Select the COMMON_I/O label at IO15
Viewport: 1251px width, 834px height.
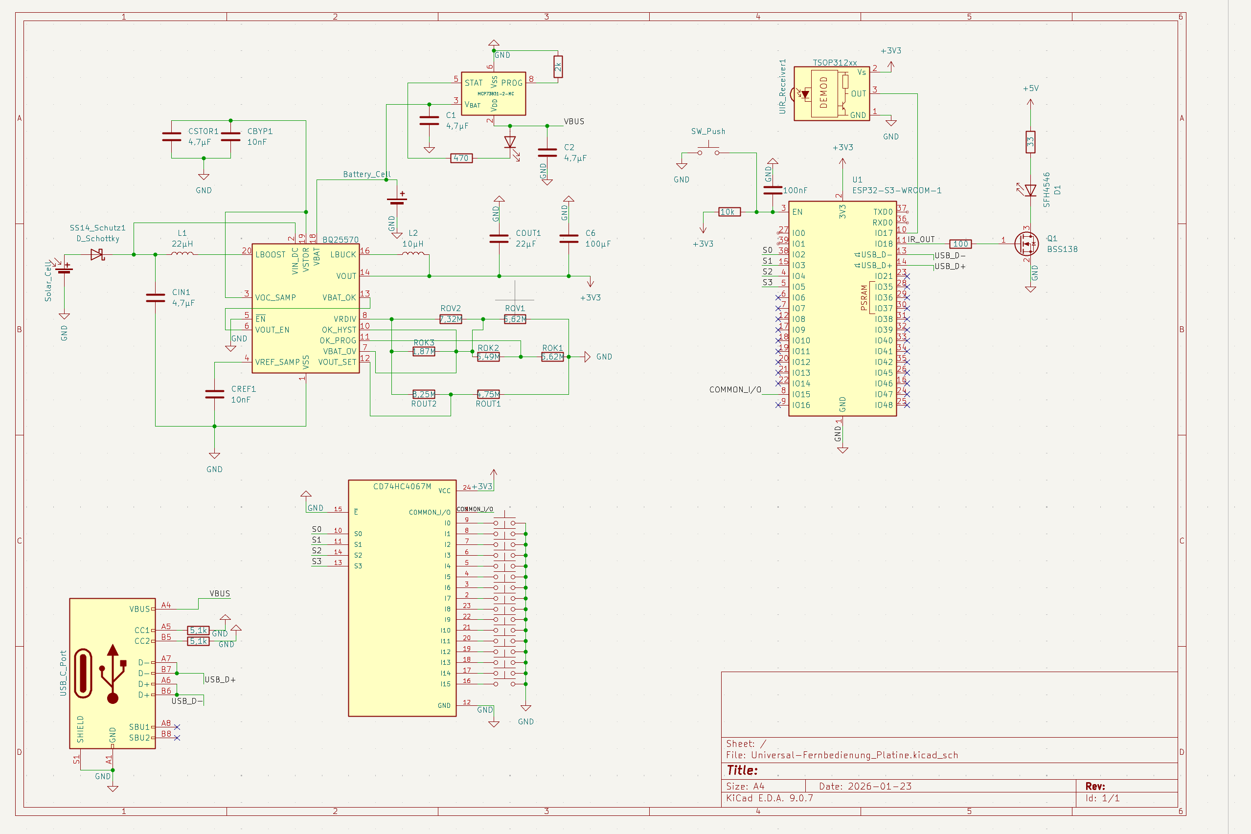coord(735,390)
